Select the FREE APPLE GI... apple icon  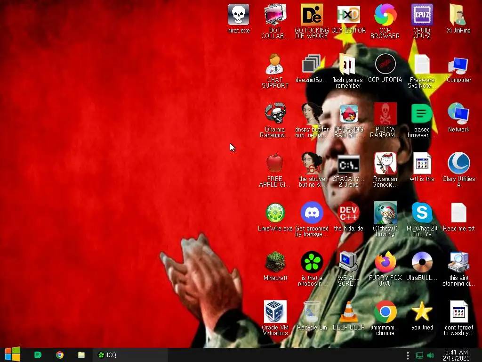tap(275, 163)
